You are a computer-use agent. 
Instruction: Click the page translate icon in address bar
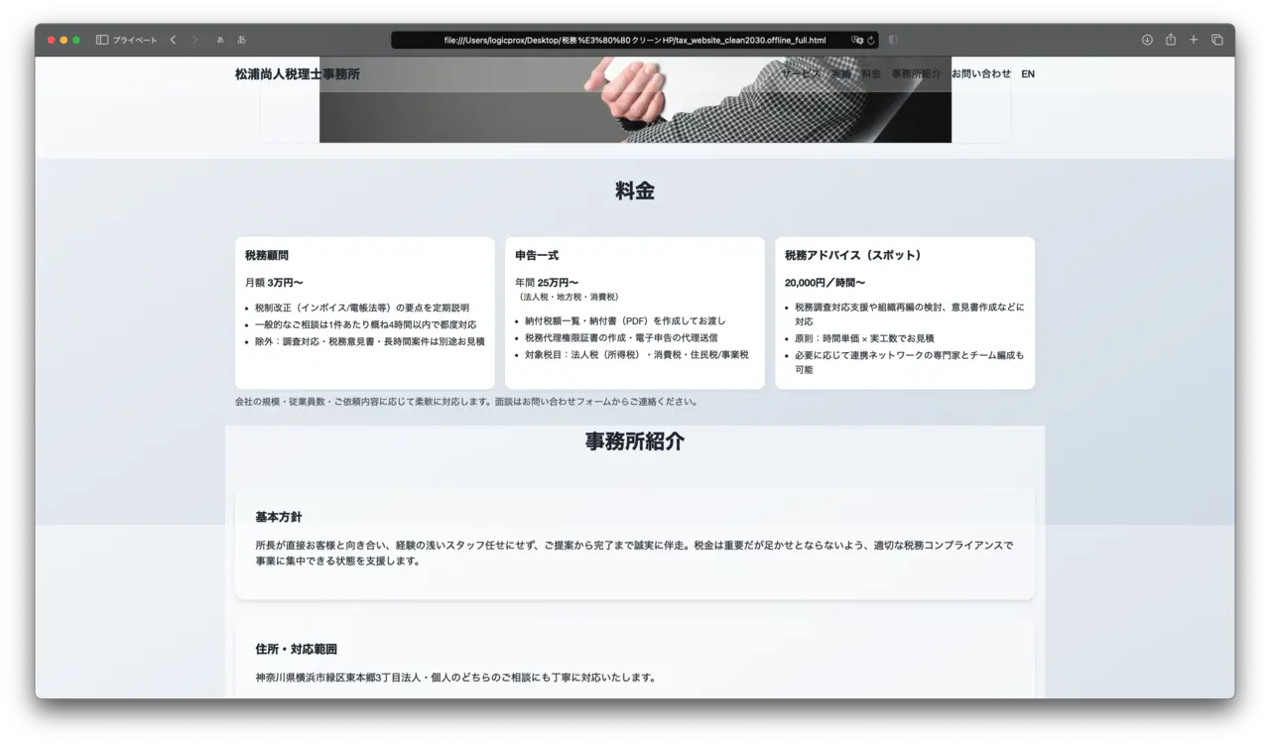(x=857, y=41)
